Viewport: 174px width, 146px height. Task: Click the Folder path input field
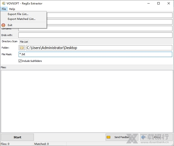click(x=99, y=48)
